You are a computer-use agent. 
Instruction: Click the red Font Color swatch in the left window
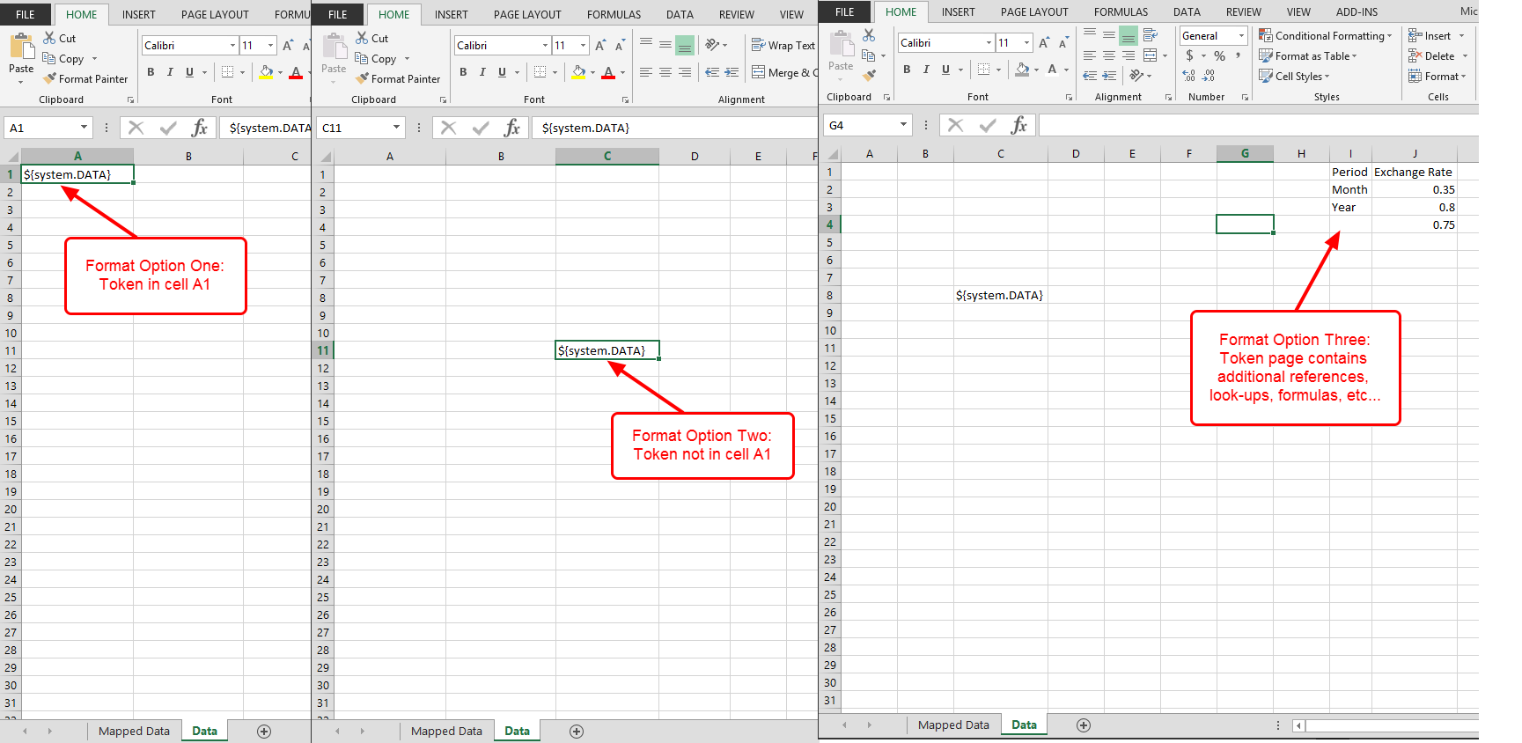296,72
